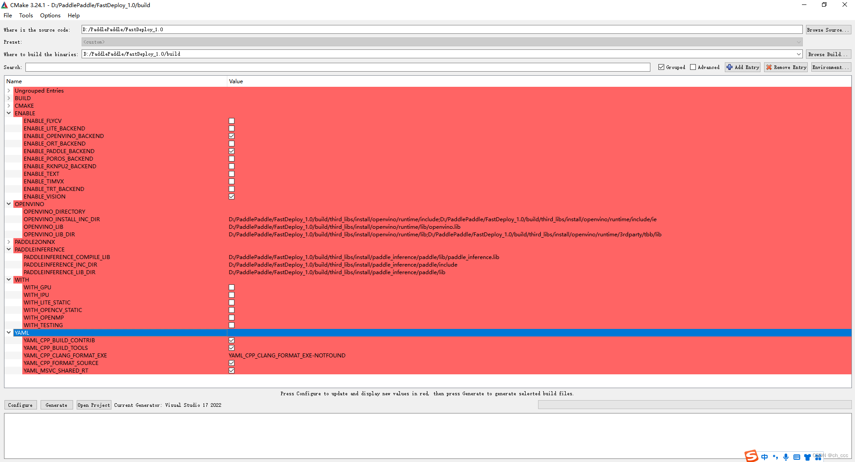Image resolution: width=855 pixels, height=462 pixels.
Task: Uncheck YAML_MSVC_SHARED_RT
Action: click(x=231, y=371)
